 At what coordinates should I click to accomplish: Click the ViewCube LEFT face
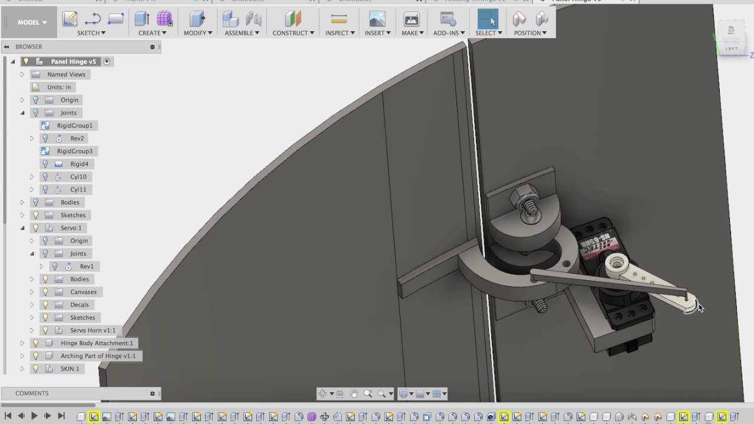coord(732,48)
